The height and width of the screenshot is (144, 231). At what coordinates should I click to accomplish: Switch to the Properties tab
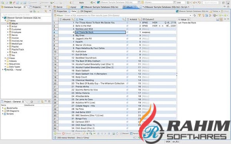60,11
